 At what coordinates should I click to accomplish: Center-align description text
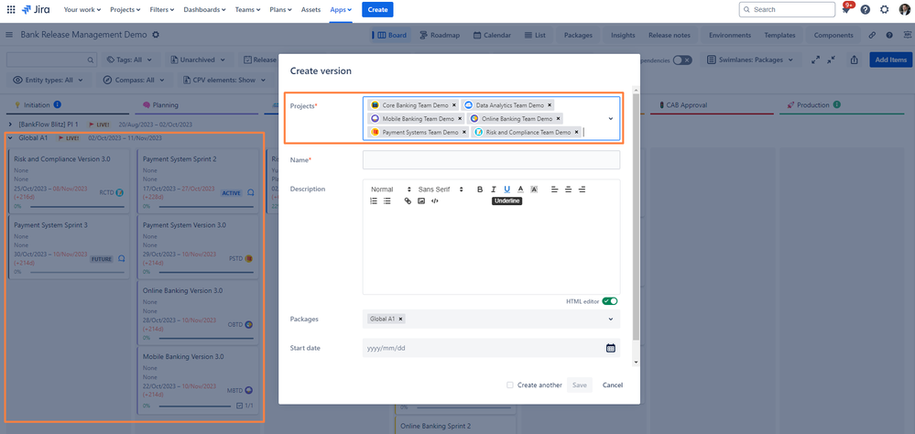pos(569,189)
